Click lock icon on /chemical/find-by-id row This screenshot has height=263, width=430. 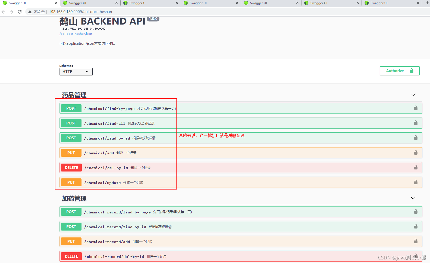[416, 138]
